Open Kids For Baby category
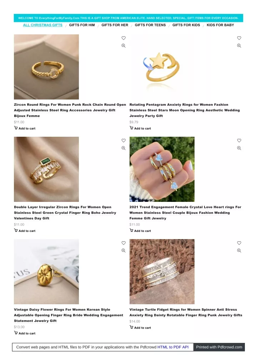 [220, 25]
